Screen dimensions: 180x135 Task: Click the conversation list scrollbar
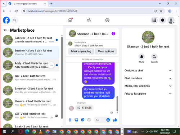pos(62,78)
